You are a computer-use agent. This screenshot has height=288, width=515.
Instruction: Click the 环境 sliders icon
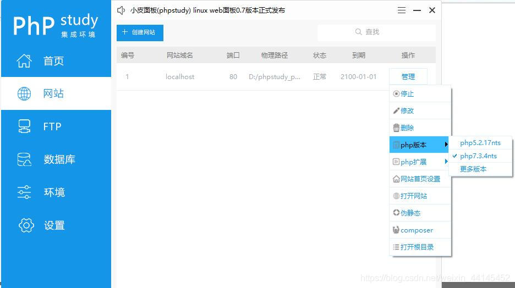click(x=24, y=192)
